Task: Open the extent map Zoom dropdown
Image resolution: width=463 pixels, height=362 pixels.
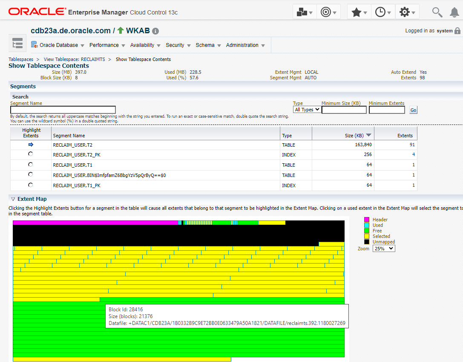Action: point(383,248)
